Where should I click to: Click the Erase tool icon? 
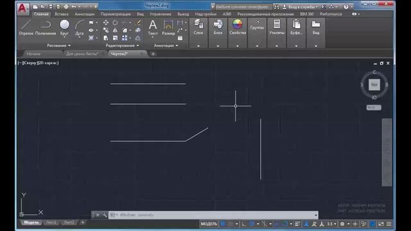[138, 22]
